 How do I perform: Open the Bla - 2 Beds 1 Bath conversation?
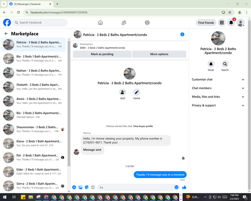click(x=34, y=58)
